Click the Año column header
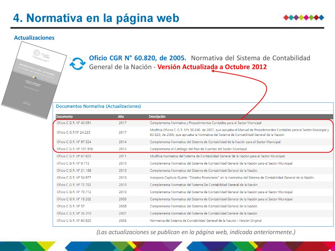The image size is (335, 251). click(121, 117)
